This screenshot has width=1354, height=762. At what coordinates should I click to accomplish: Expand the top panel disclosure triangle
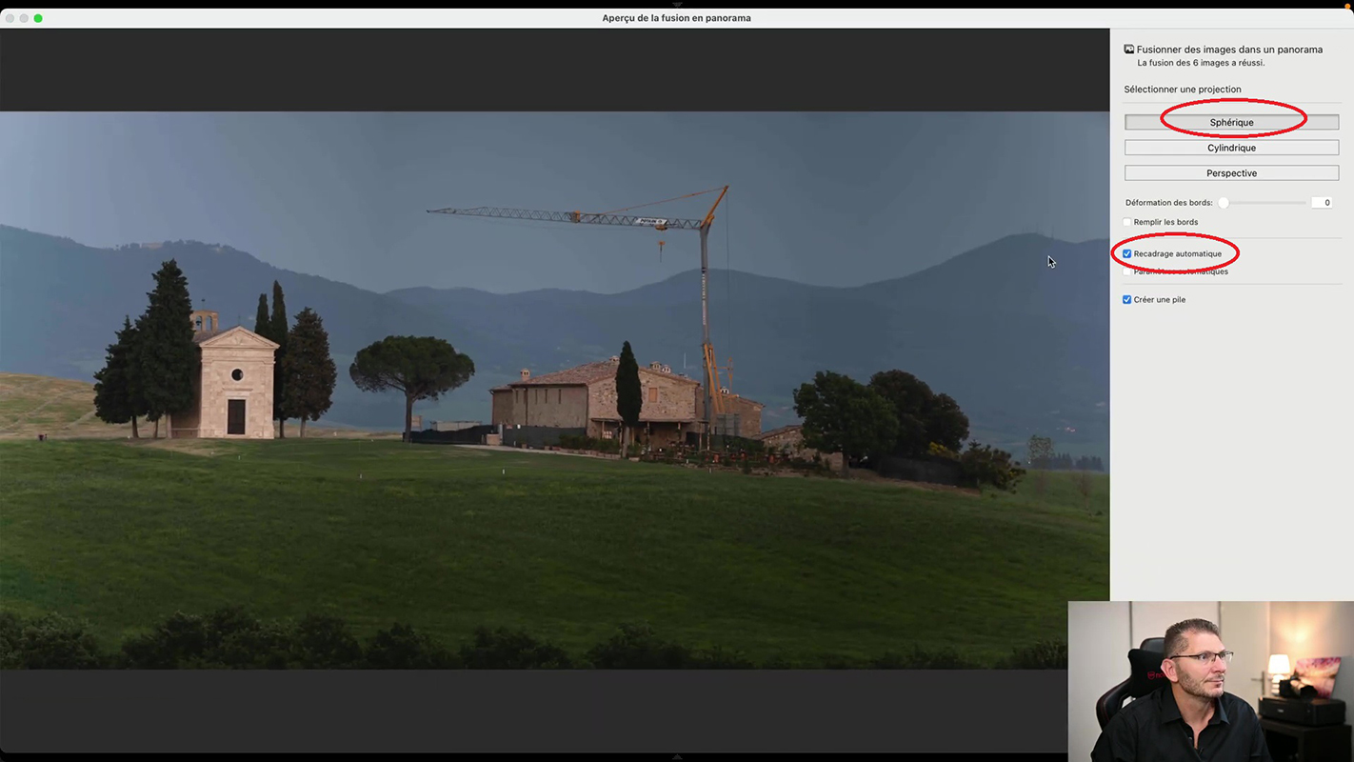click(x=677, y=5)
